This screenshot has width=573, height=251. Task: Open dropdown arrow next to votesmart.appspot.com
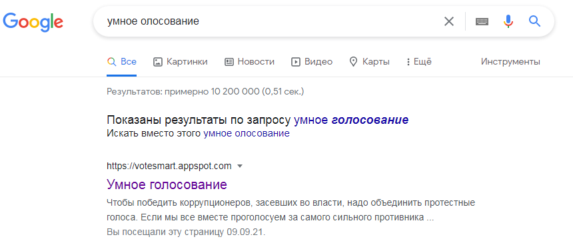coord(240,166)
